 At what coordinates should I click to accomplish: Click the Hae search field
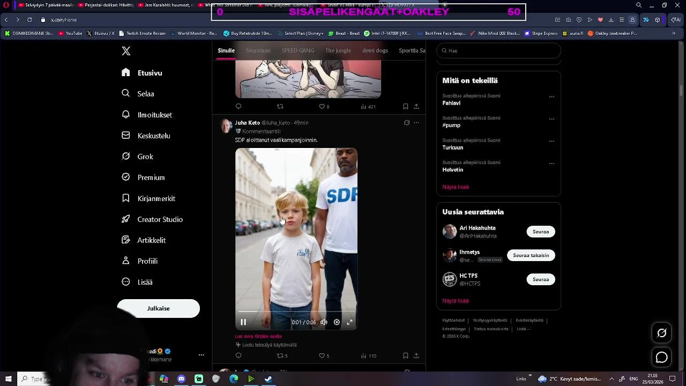pyautogui.click(x=498, y=50)
